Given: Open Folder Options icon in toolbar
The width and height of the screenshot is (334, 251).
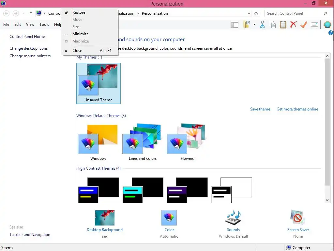Looking at the screenshot, I should click(x=247, y=25).
